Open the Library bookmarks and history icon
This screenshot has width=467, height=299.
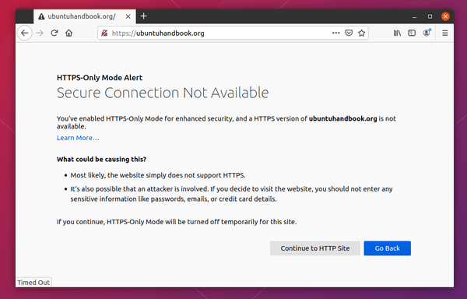397,33
